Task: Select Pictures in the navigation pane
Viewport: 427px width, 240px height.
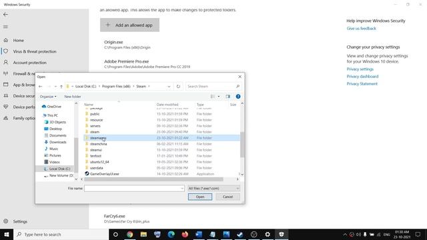Action: click(x=55, y=155)
